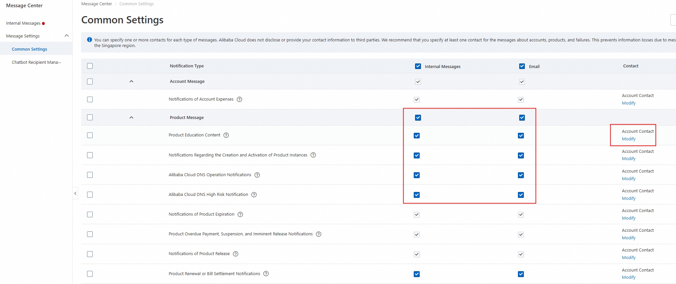Toggle Email for Product Message group
The width and height of the screenshot is (676, 284).
[522, 118]
